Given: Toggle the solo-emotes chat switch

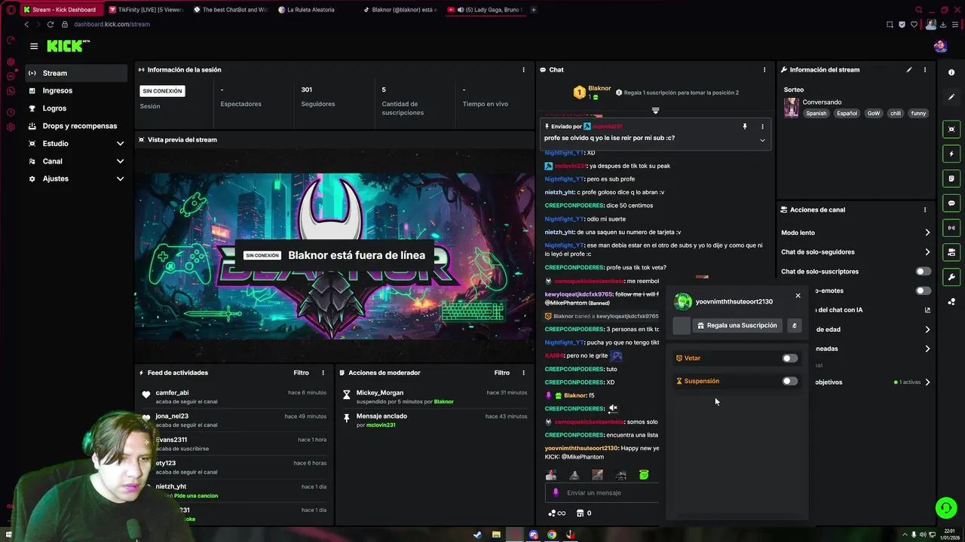Looking at the screenshot, I should 923,291.
